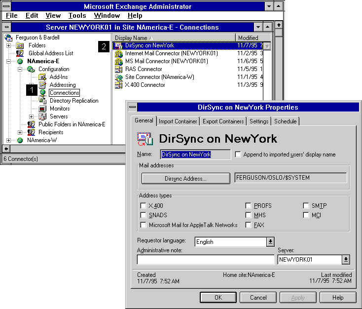The image size is (362, 309).
Task: Click the up scroll arrow of the Administrator window
Action: click(x=279, y=25)
